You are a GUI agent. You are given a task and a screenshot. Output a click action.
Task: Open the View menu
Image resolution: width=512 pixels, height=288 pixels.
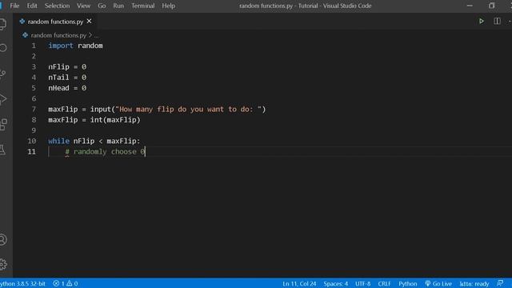click(x=83, y=6)
